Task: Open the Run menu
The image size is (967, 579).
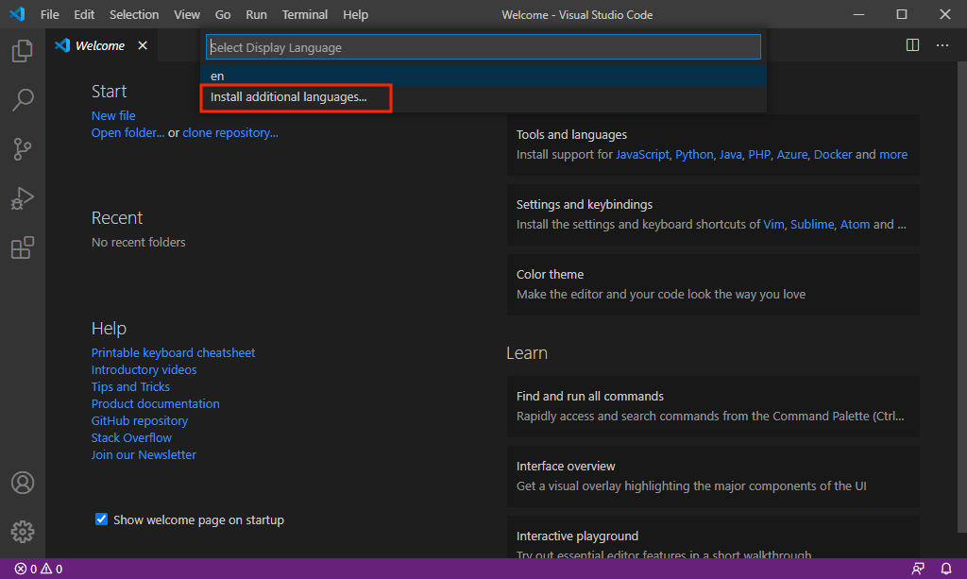Action: click(x=256, y=14)
